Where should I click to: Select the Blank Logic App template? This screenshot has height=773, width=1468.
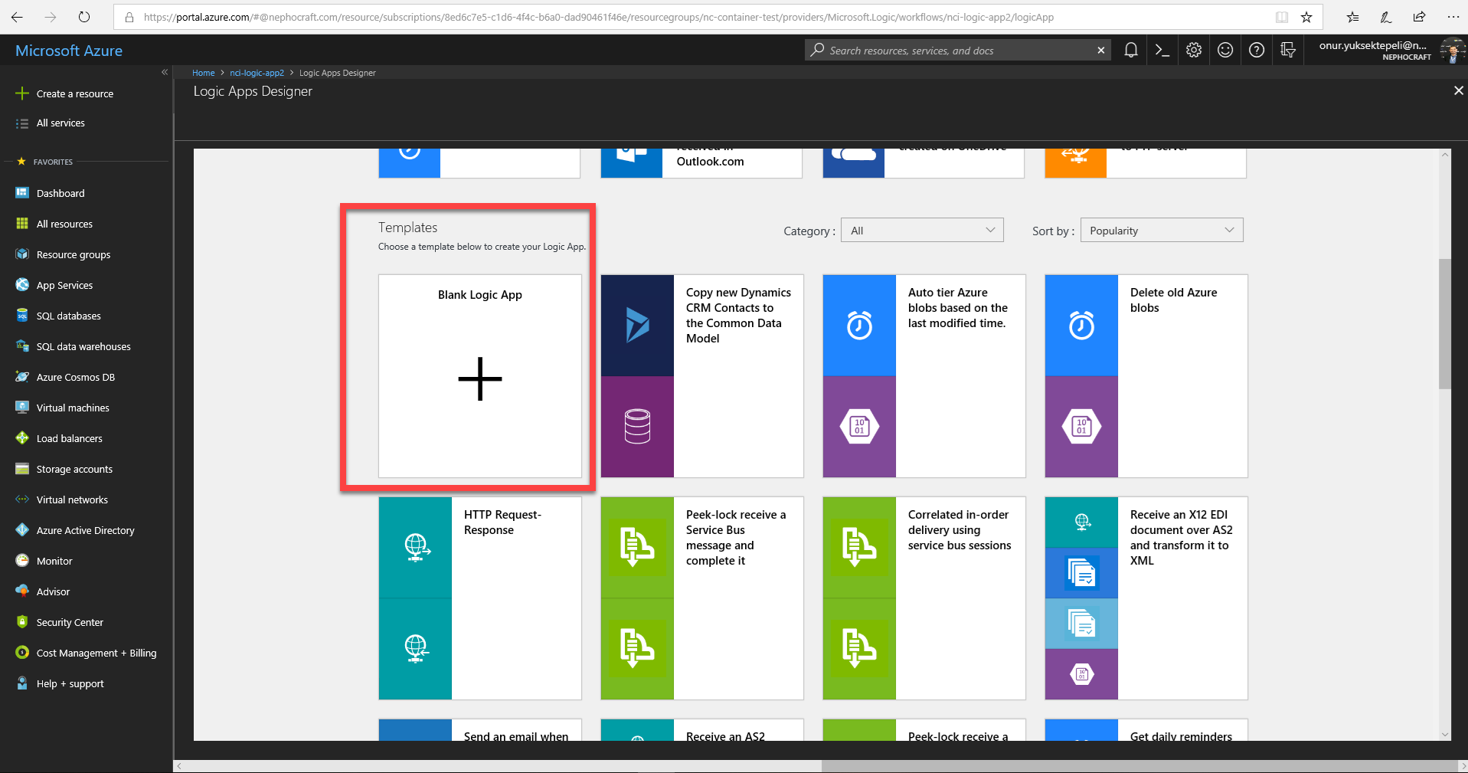(480, 376)
